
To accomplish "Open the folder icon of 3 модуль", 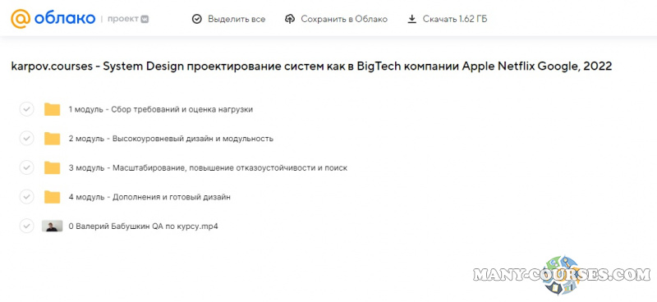I will [53, 168].
